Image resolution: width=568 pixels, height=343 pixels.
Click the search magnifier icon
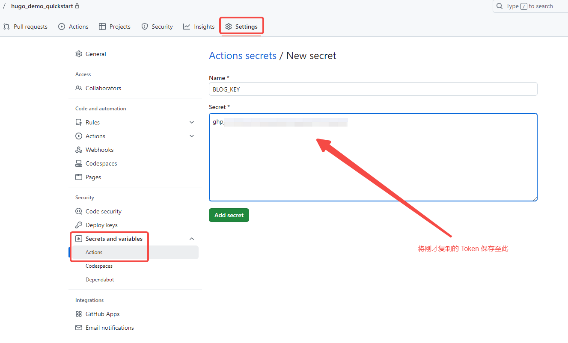coord(500,6)
